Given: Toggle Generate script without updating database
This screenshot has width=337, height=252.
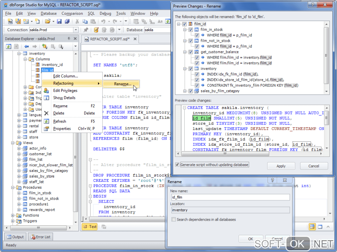Looking at the screenshot, I should (x=178, y=165).
